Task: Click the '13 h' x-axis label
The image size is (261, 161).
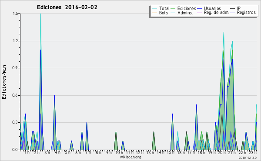Action: [150, 152]
